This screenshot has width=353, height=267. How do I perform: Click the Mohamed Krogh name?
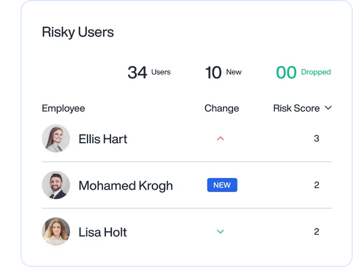tap(126, 186)
